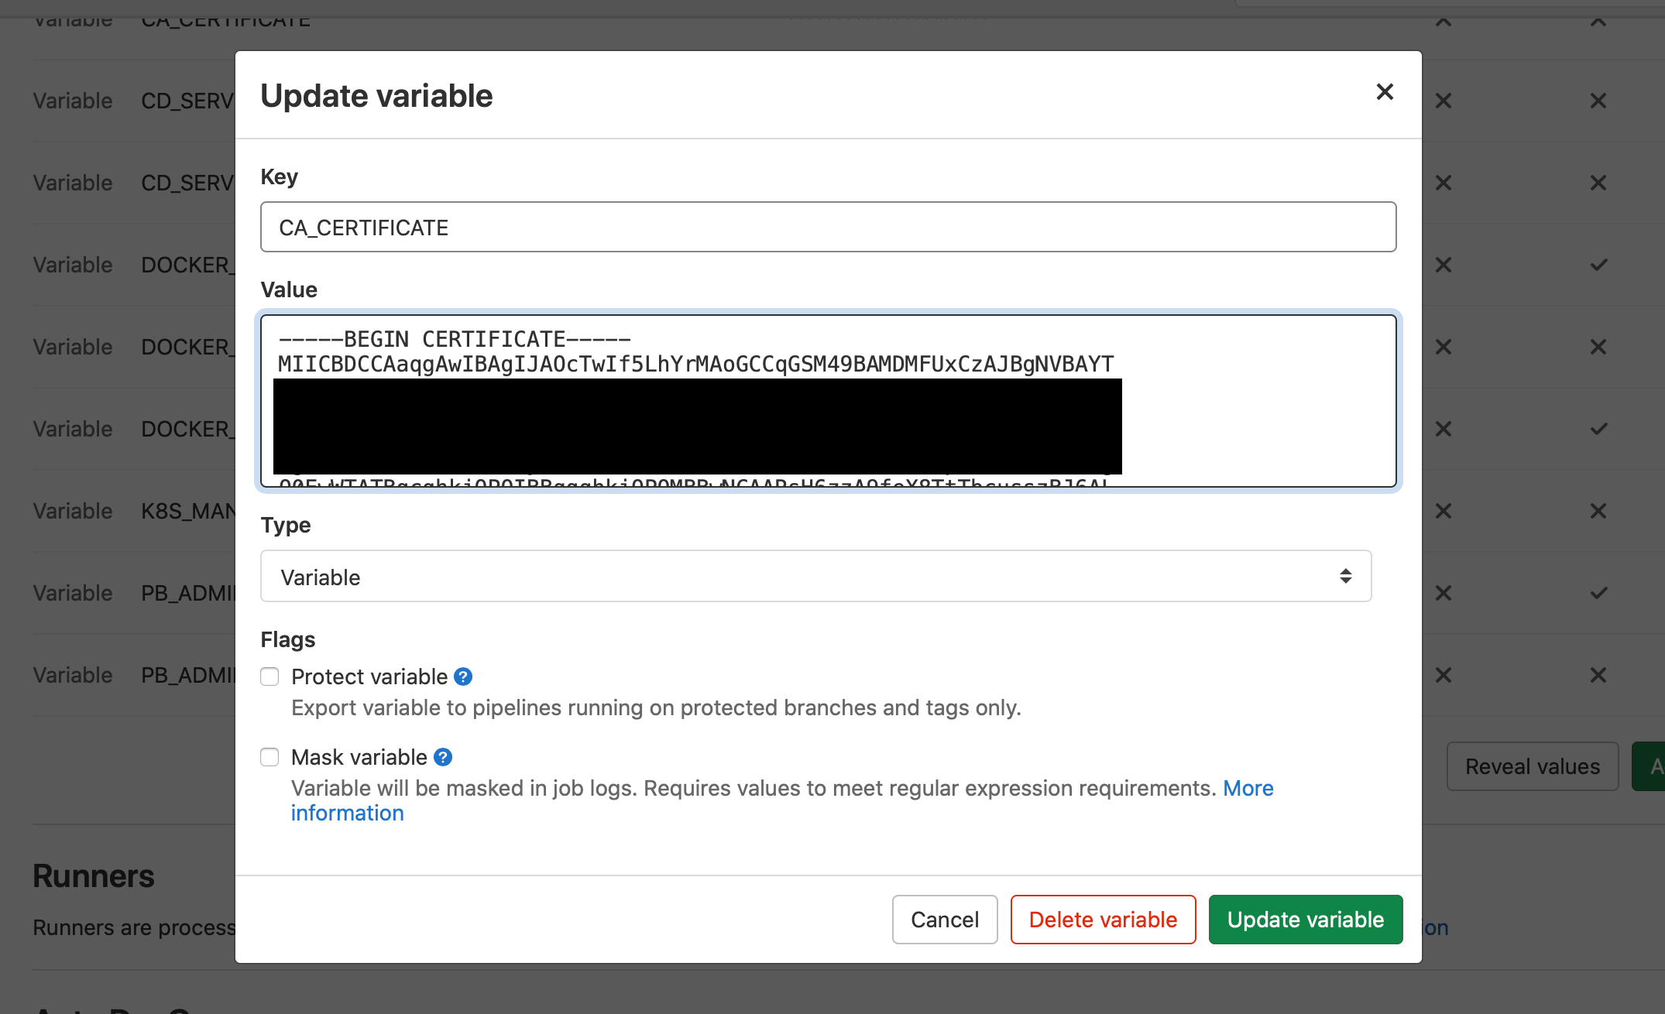The image size is (1665, 1014).
Task: Click the Cancel button
Action: (944, 919)
